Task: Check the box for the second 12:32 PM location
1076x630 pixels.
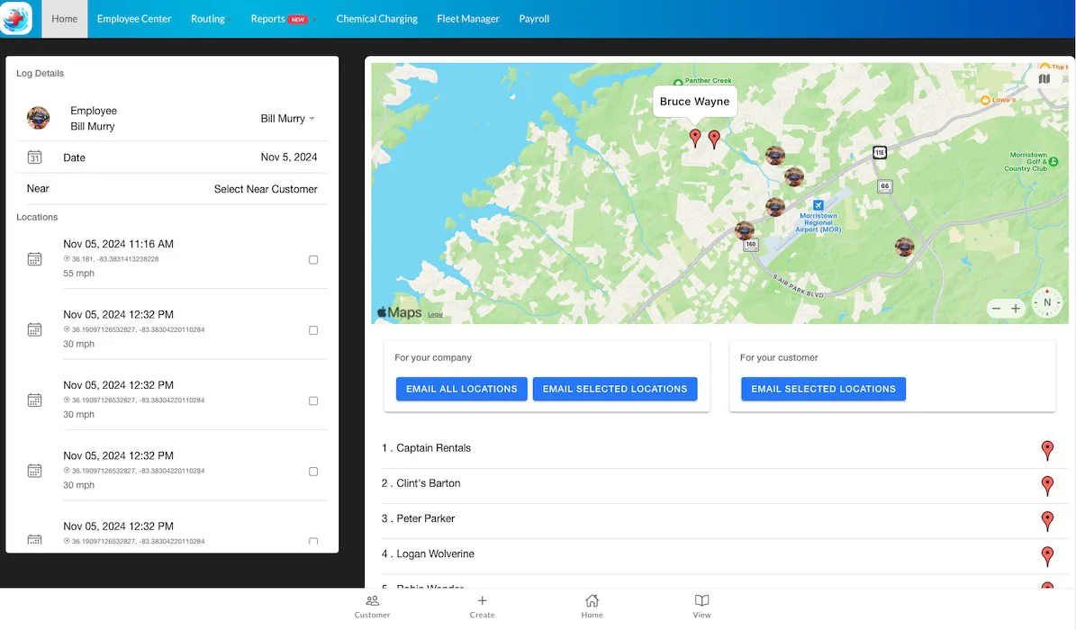Action: point(313,400)
